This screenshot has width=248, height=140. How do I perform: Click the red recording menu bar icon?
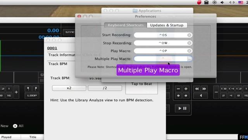coord(199,2)
